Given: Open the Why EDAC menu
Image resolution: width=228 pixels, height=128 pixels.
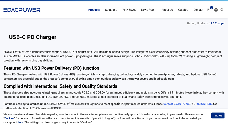Looking at the screenshot, I should [x=129, y=10].
